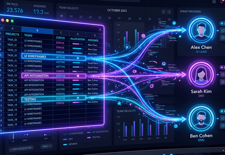Click allocation marker in highlighted API INTEGRATION row
The image size is (225, 155).
78,76
